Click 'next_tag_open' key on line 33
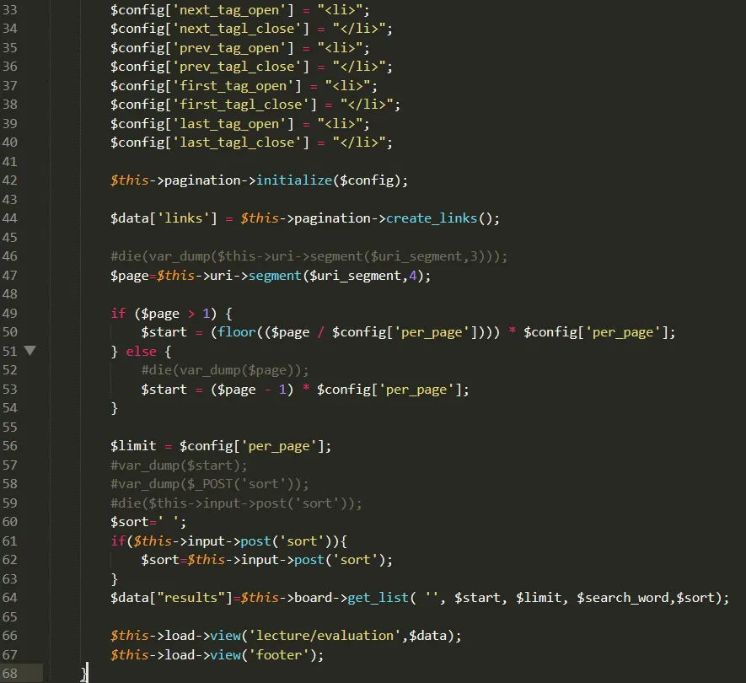This screenshot has height=683, width=746. pos(229,9)
